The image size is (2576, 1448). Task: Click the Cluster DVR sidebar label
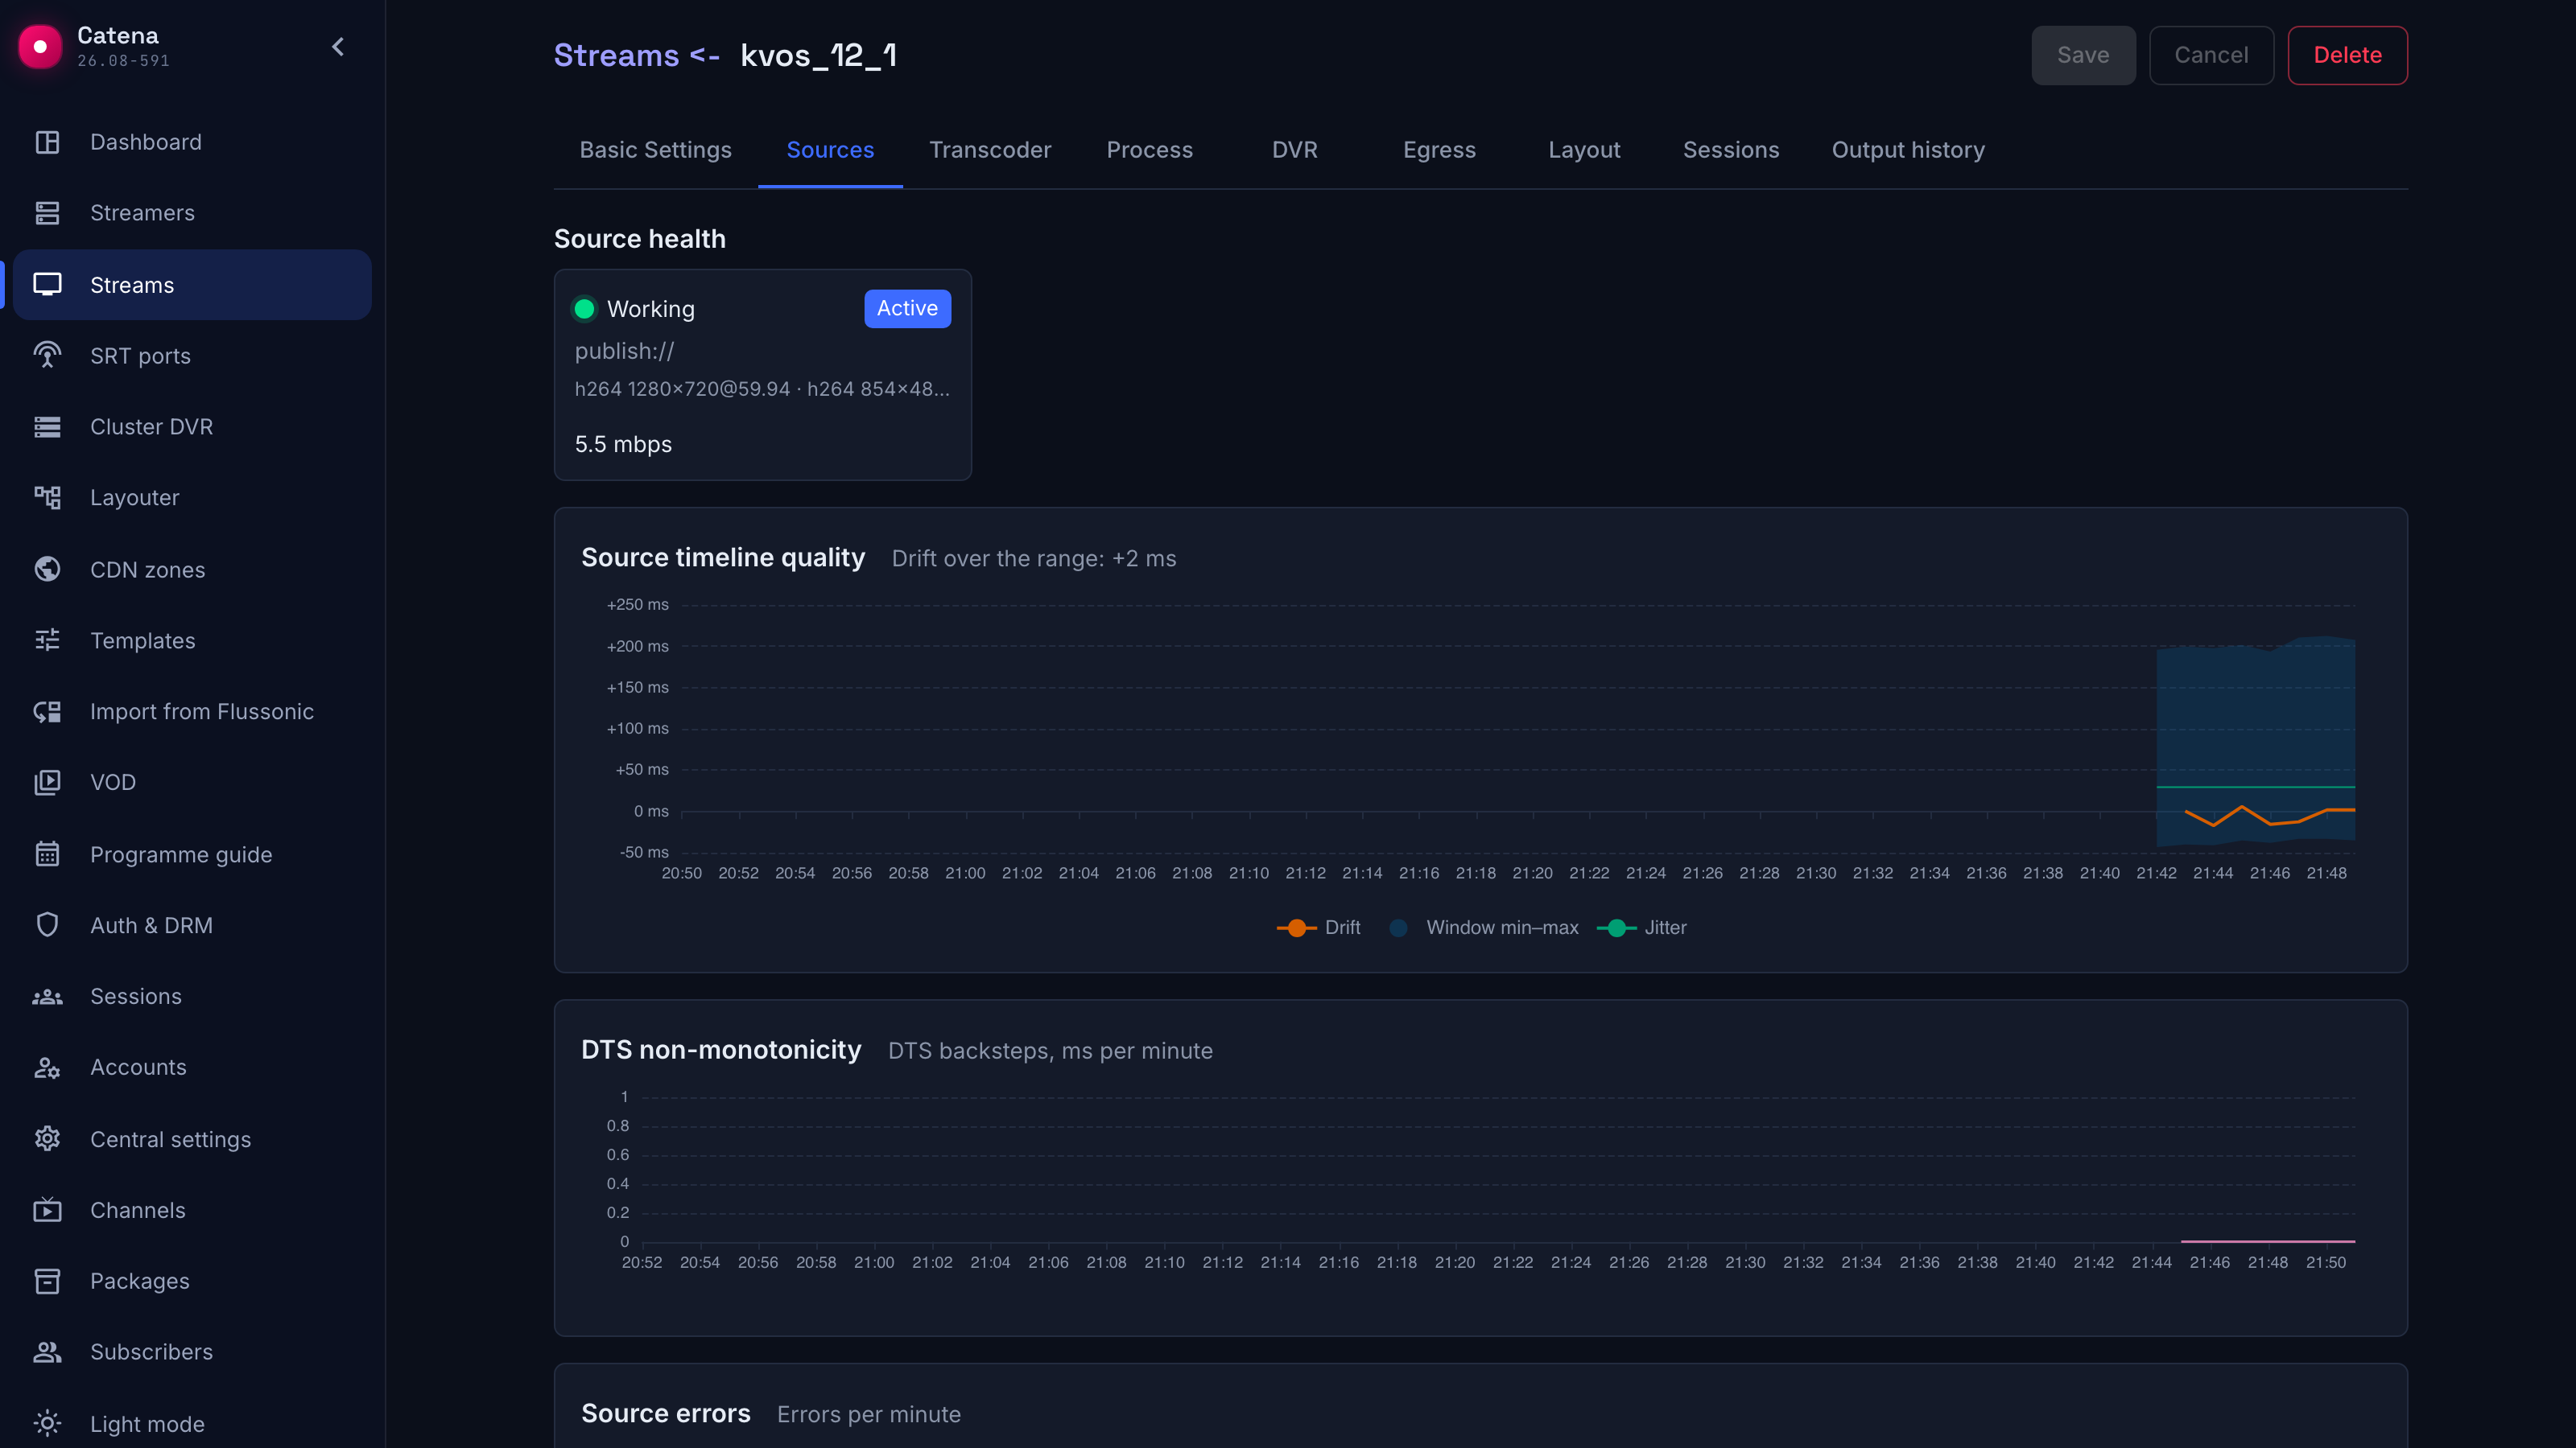point(151,426)
